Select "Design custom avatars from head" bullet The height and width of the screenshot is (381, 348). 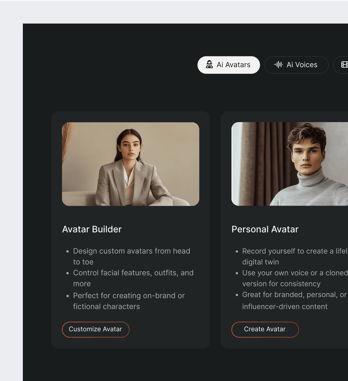[131, 251]
